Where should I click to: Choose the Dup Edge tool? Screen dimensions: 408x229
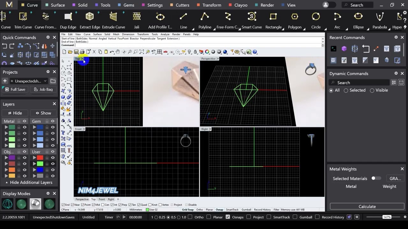coord(68,20)
